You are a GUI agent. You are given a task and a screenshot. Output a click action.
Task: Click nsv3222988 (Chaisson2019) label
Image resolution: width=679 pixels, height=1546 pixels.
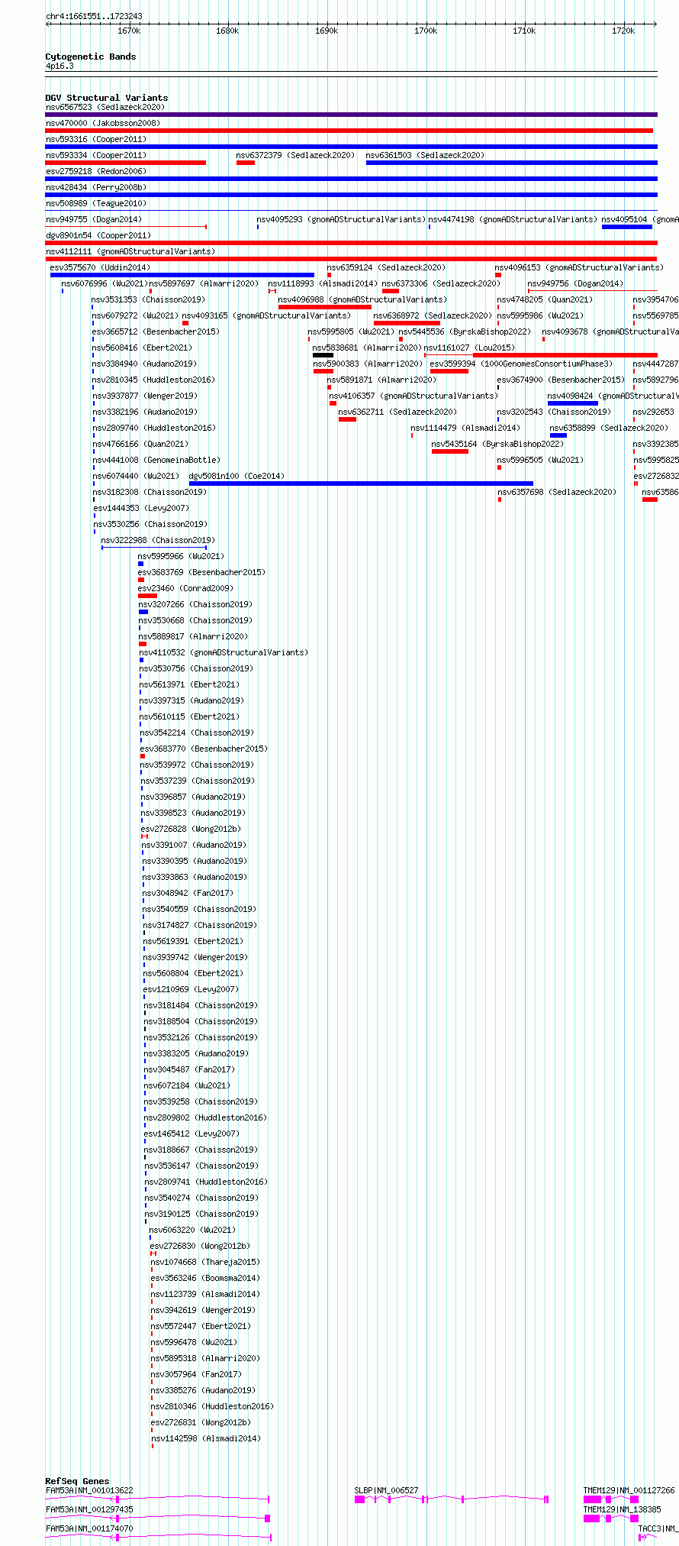pyautogui.click(x=158, y=540)
